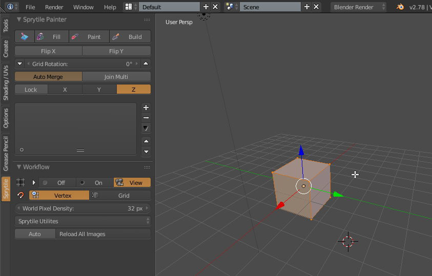Click Reload All Images
This screenshot has height=276, width=432.
103,234
